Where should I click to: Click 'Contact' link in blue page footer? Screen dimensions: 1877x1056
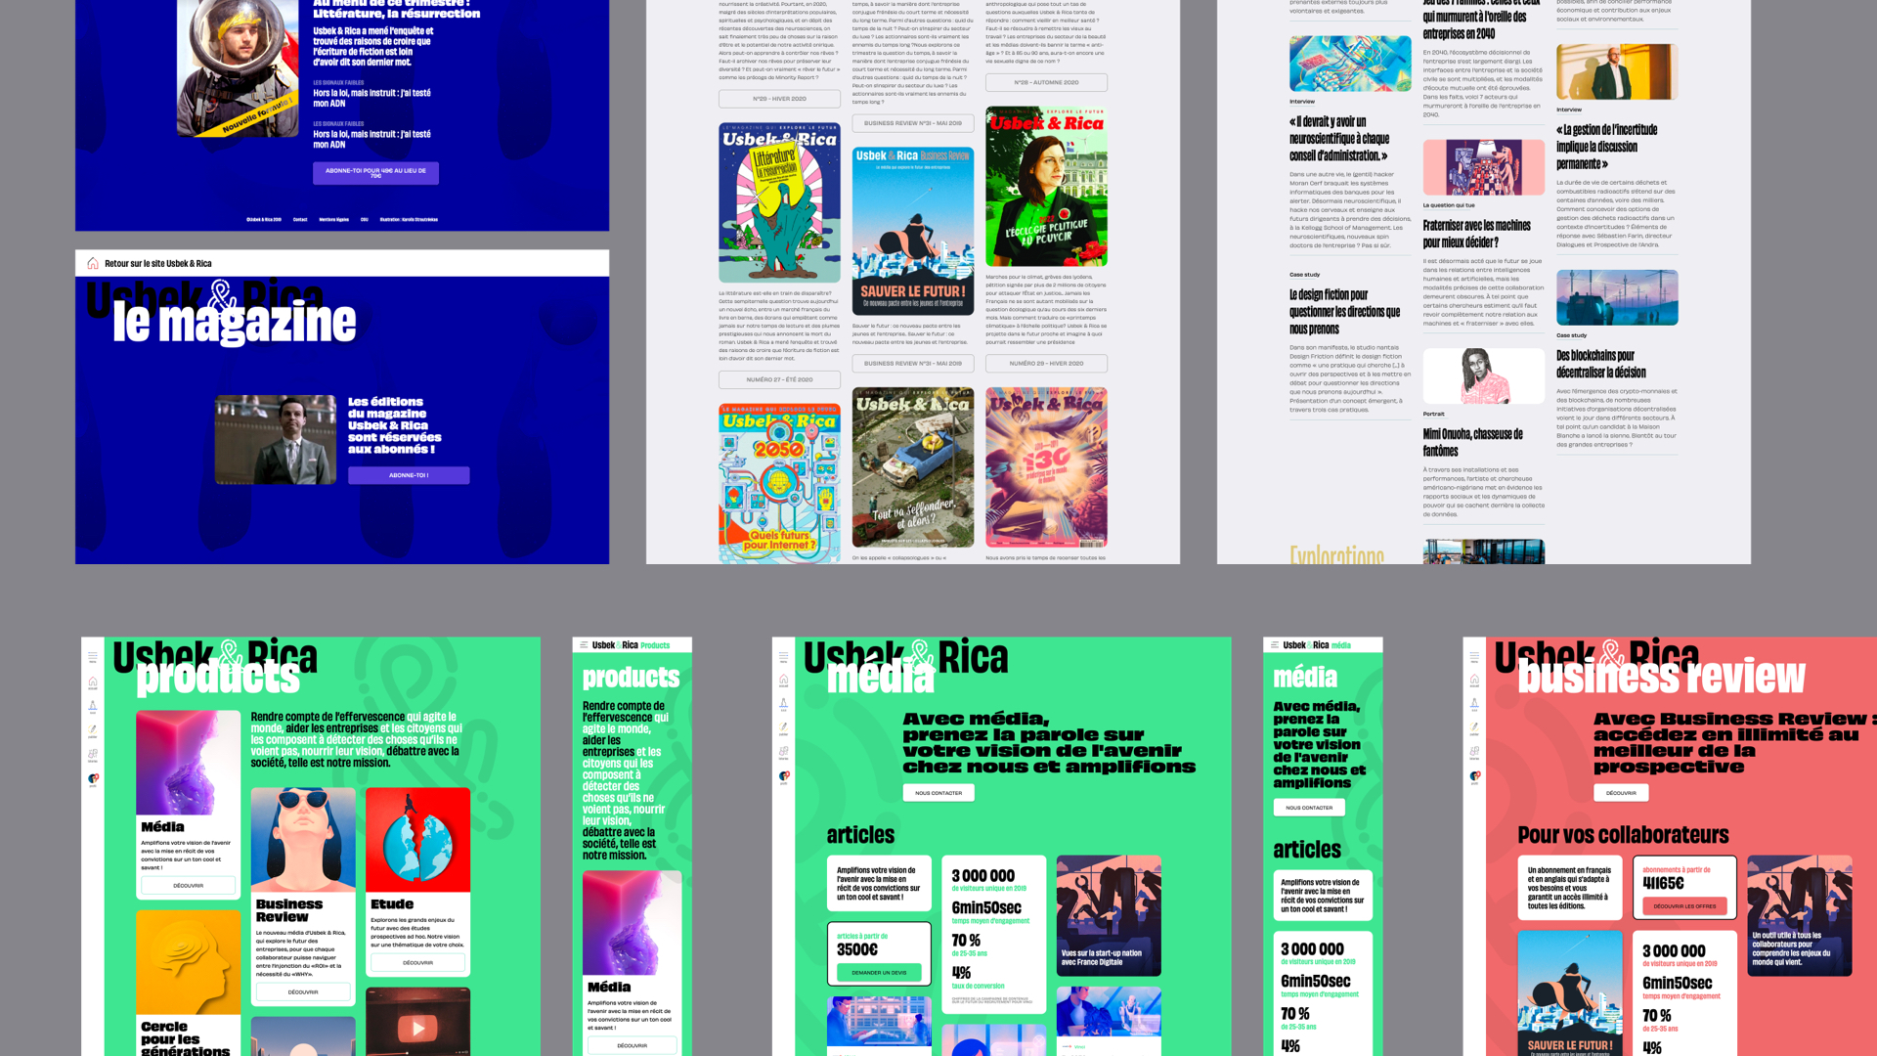click(300, 219)
